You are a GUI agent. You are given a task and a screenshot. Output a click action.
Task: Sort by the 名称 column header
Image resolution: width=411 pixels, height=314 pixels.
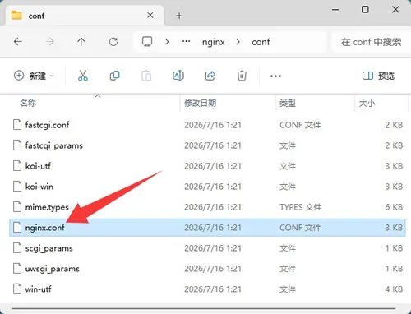pyautogui.click(x=28, y=103)
